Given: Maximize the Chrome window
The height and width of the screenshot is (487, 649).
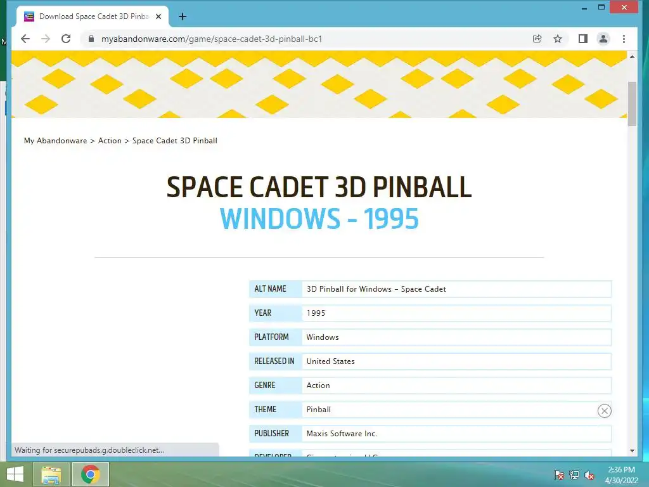Looking at the screenshot, I should (601, 7).
